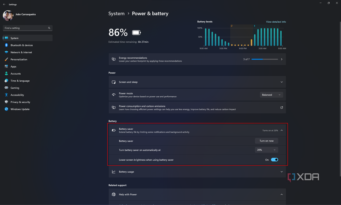
Task: Click the Find a setting search box
Action: click(25, 28)
